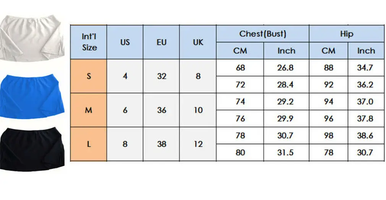Click the Chest(Bust) header cell
Image resolution: width=386 pixels, height=200 pixels.
click(263, 34)
